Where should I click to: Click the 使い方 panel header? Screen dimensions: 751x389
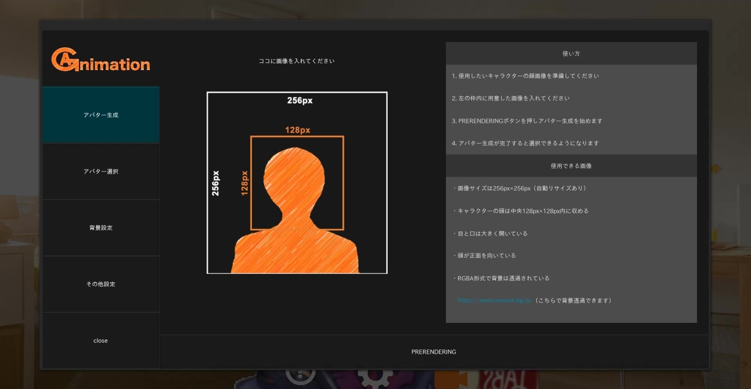pos(571,54)
